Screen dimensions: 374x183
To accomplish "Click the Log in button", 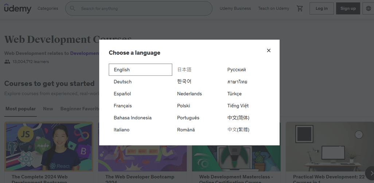I will tap(322, 8).
